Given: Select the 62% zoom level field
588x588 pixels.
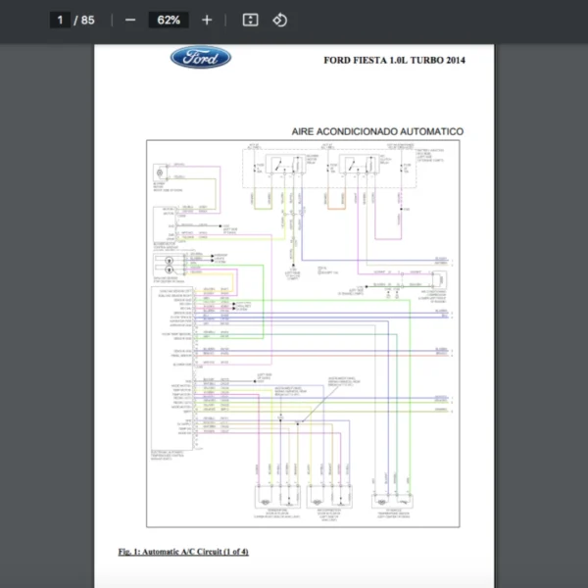Looking at the screenshot, I should click(x=169, y=20).
